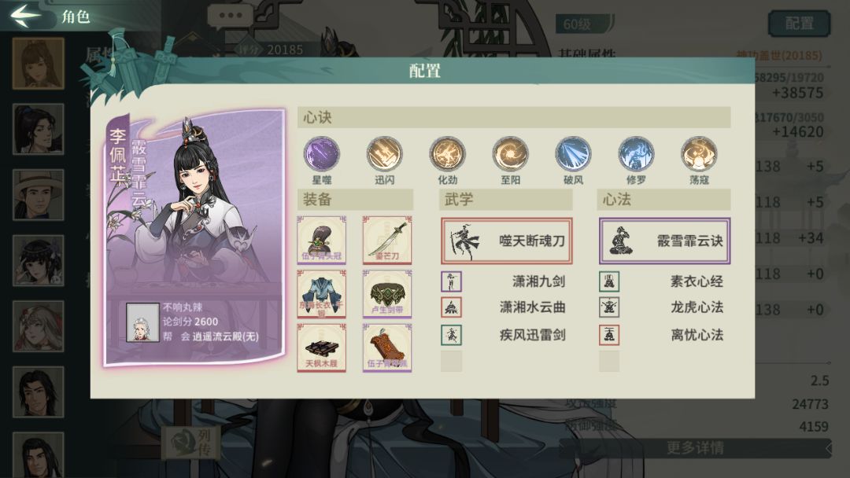The height and width of the screenshot is (478, 850).
Task: Select the 荡寇 heart-skill icon
Action: [x=699, y=154]
